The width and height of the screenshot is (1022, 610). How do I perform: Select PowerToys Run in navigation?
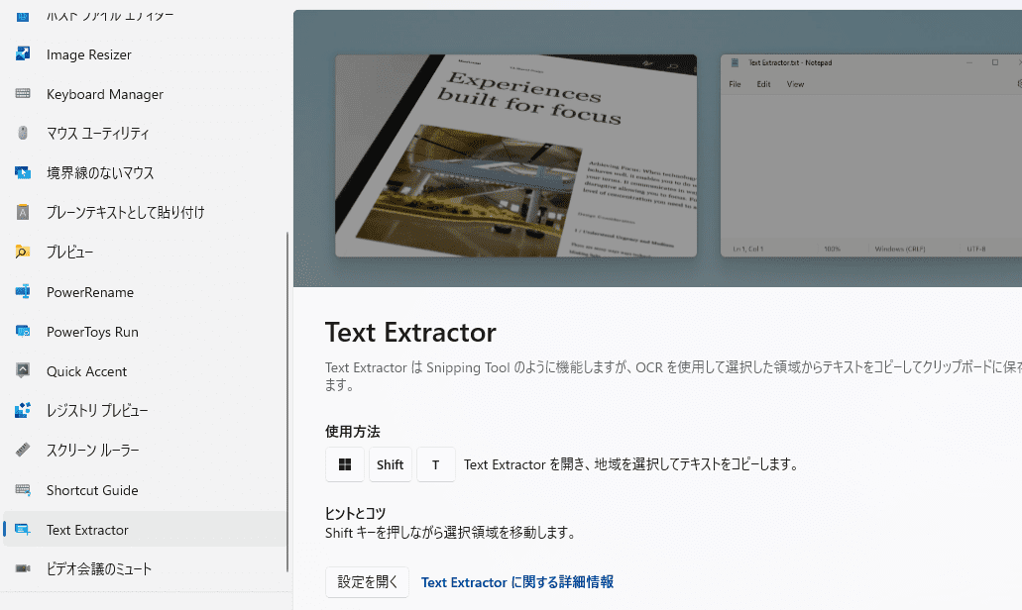(145, 332)
